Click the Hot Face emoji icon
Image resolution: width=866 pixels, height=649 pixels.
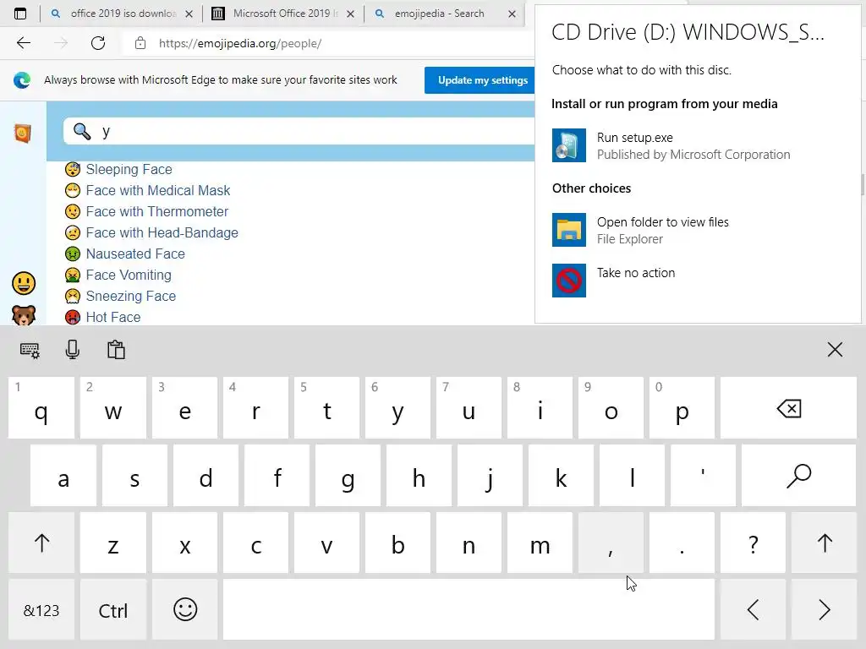click(x=73, y=317)
